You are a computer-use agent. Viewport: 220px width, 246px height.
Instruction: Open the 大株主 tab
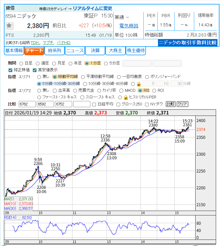(x=115, y=51)
